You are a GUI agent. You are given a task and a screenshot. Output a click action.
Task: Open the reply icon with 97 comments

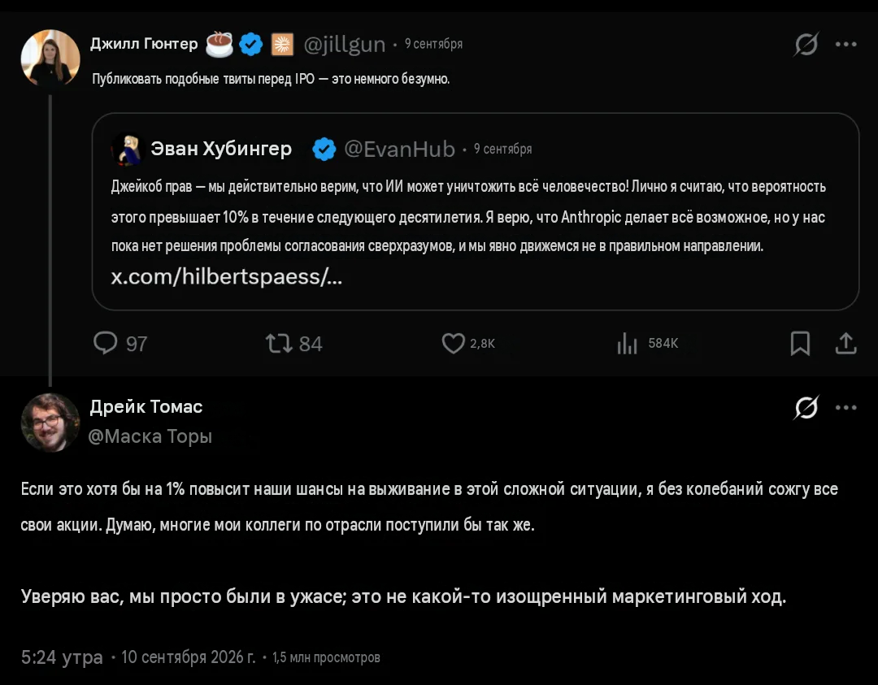(x=105, y=343)
